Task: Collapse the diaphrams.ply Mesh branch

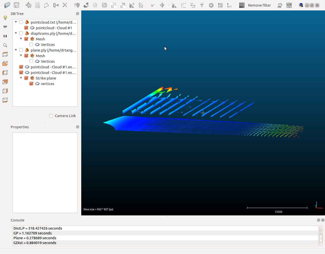Action: 21,39
